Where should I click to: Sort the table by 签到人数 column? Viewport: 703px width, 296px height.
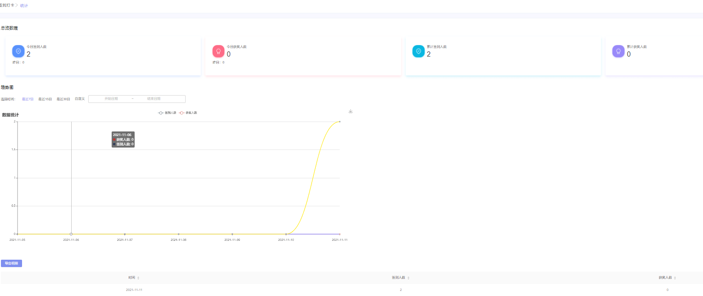click(x=400, y=278)
